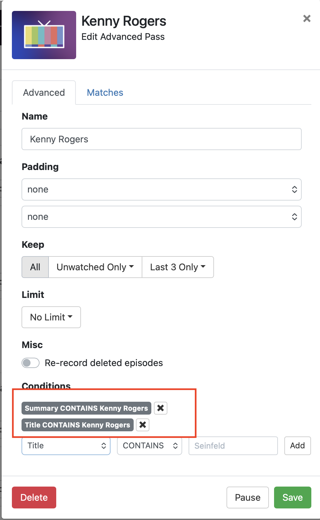Click the red Delete button
The height and width of the screenshot is (520, 320).
tap(34, 498)
